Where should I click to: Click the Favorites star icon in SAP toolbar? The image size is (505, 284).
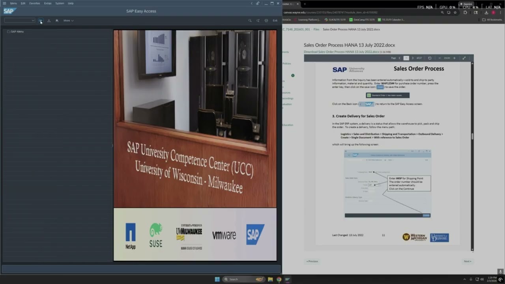(57, 21)
